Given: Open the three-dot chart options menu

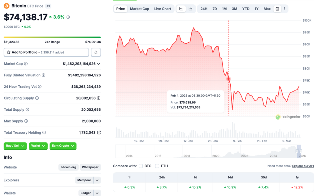Looking at the screenshot, I should pyautogui.click(x=284, y=9).
